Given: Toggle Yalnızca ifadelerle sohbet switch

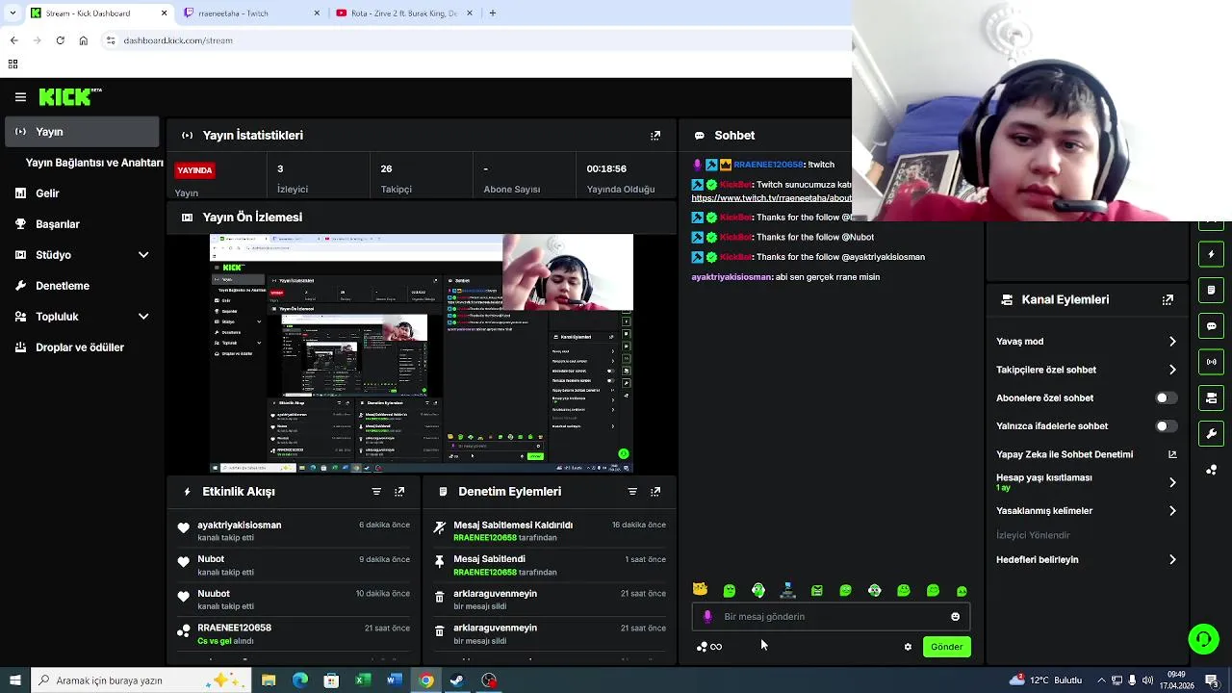Looking at the screenshot, I should pos(1165,426).
